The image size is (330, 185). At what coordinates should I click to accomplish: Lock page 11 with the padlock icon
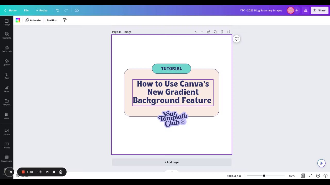point(209,32)
